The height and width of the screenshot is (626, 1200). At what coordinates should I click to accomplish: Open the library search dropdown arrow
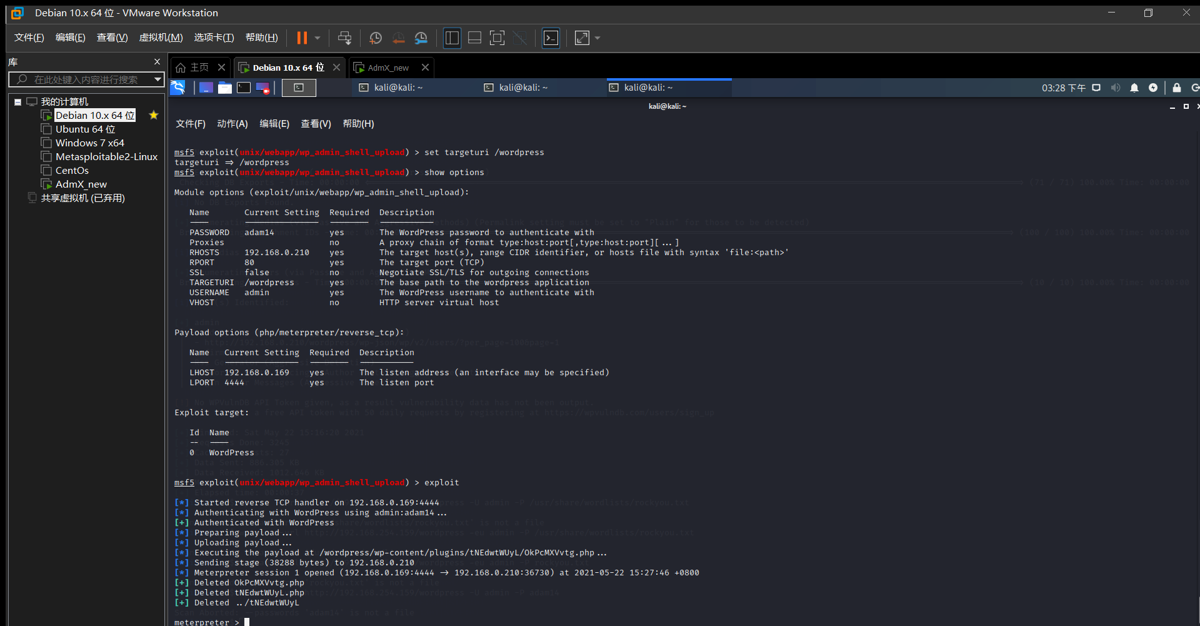pyautogui.click(x=158, y=79)
